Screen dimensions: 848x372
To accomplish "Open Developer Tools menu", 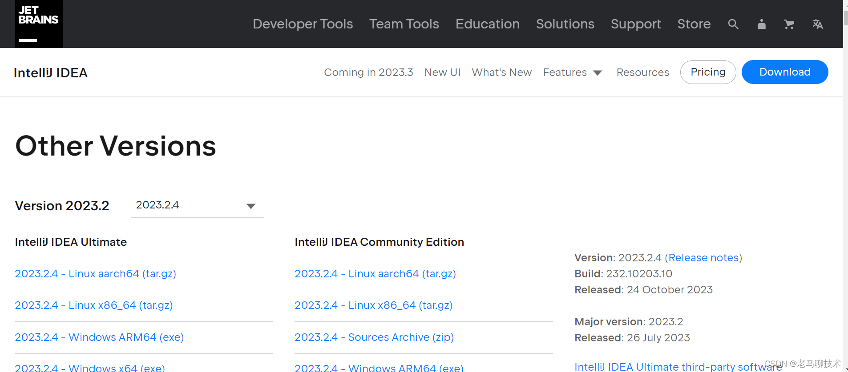I will point(303,24).
